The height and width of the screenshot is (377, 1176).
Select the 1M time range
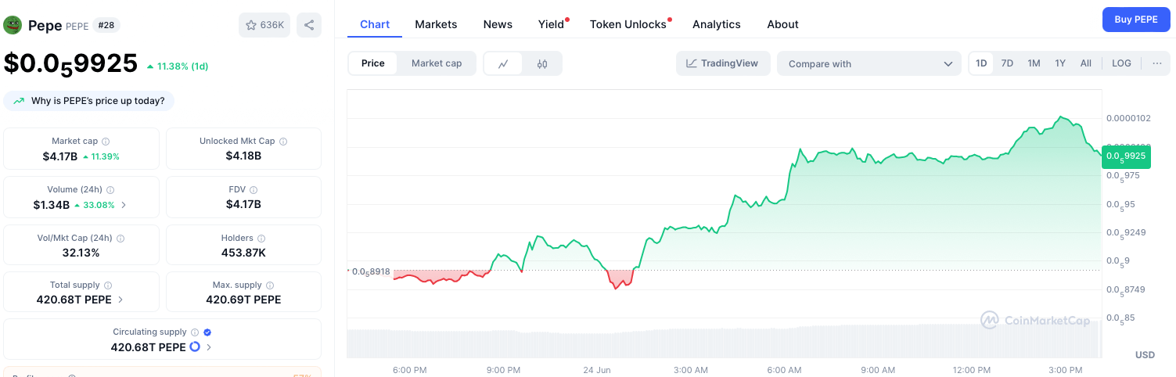click(x=1034, y=63)
